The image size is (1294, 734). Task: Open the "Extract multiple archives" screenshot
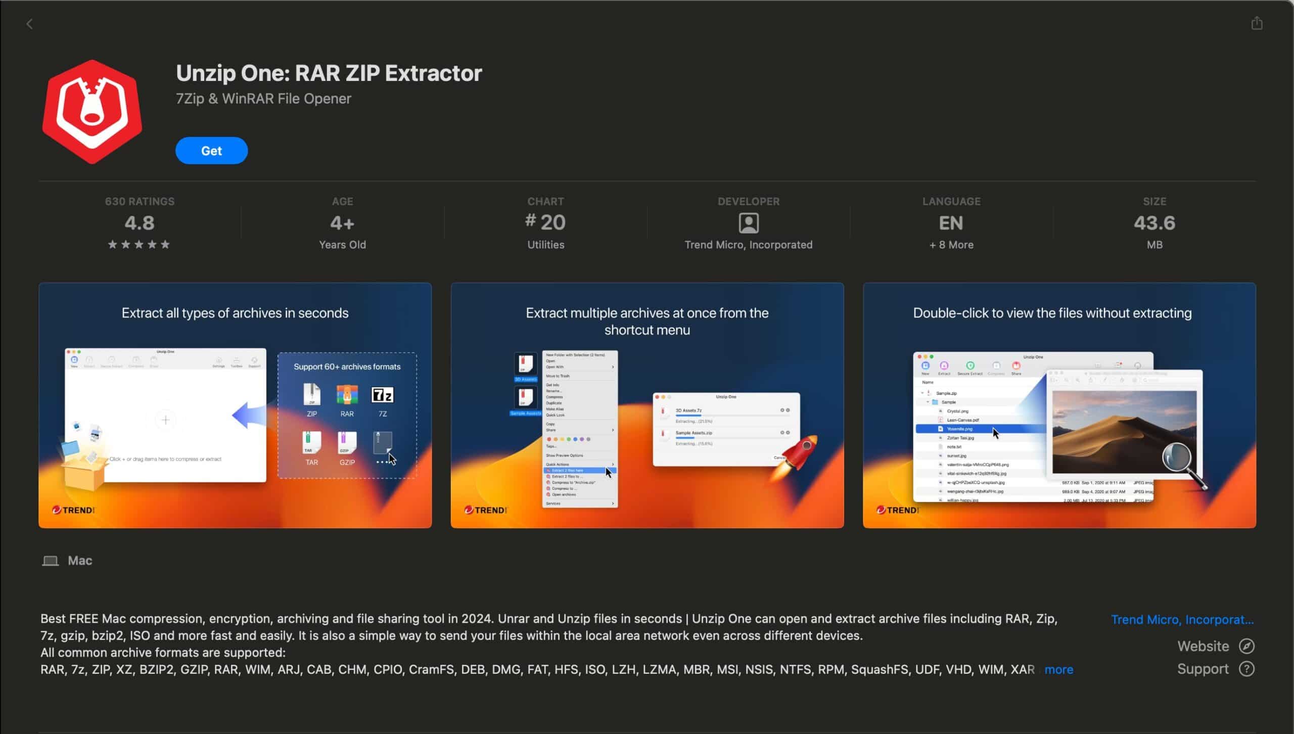(647, 405)
